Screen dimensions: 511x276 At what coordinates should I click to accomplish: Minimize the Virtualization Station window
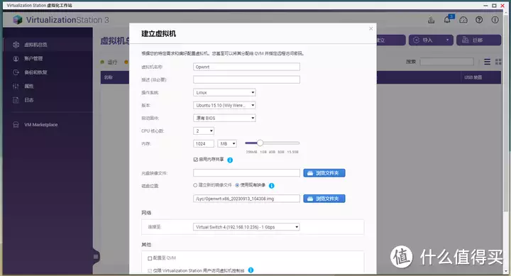point(485,6)
